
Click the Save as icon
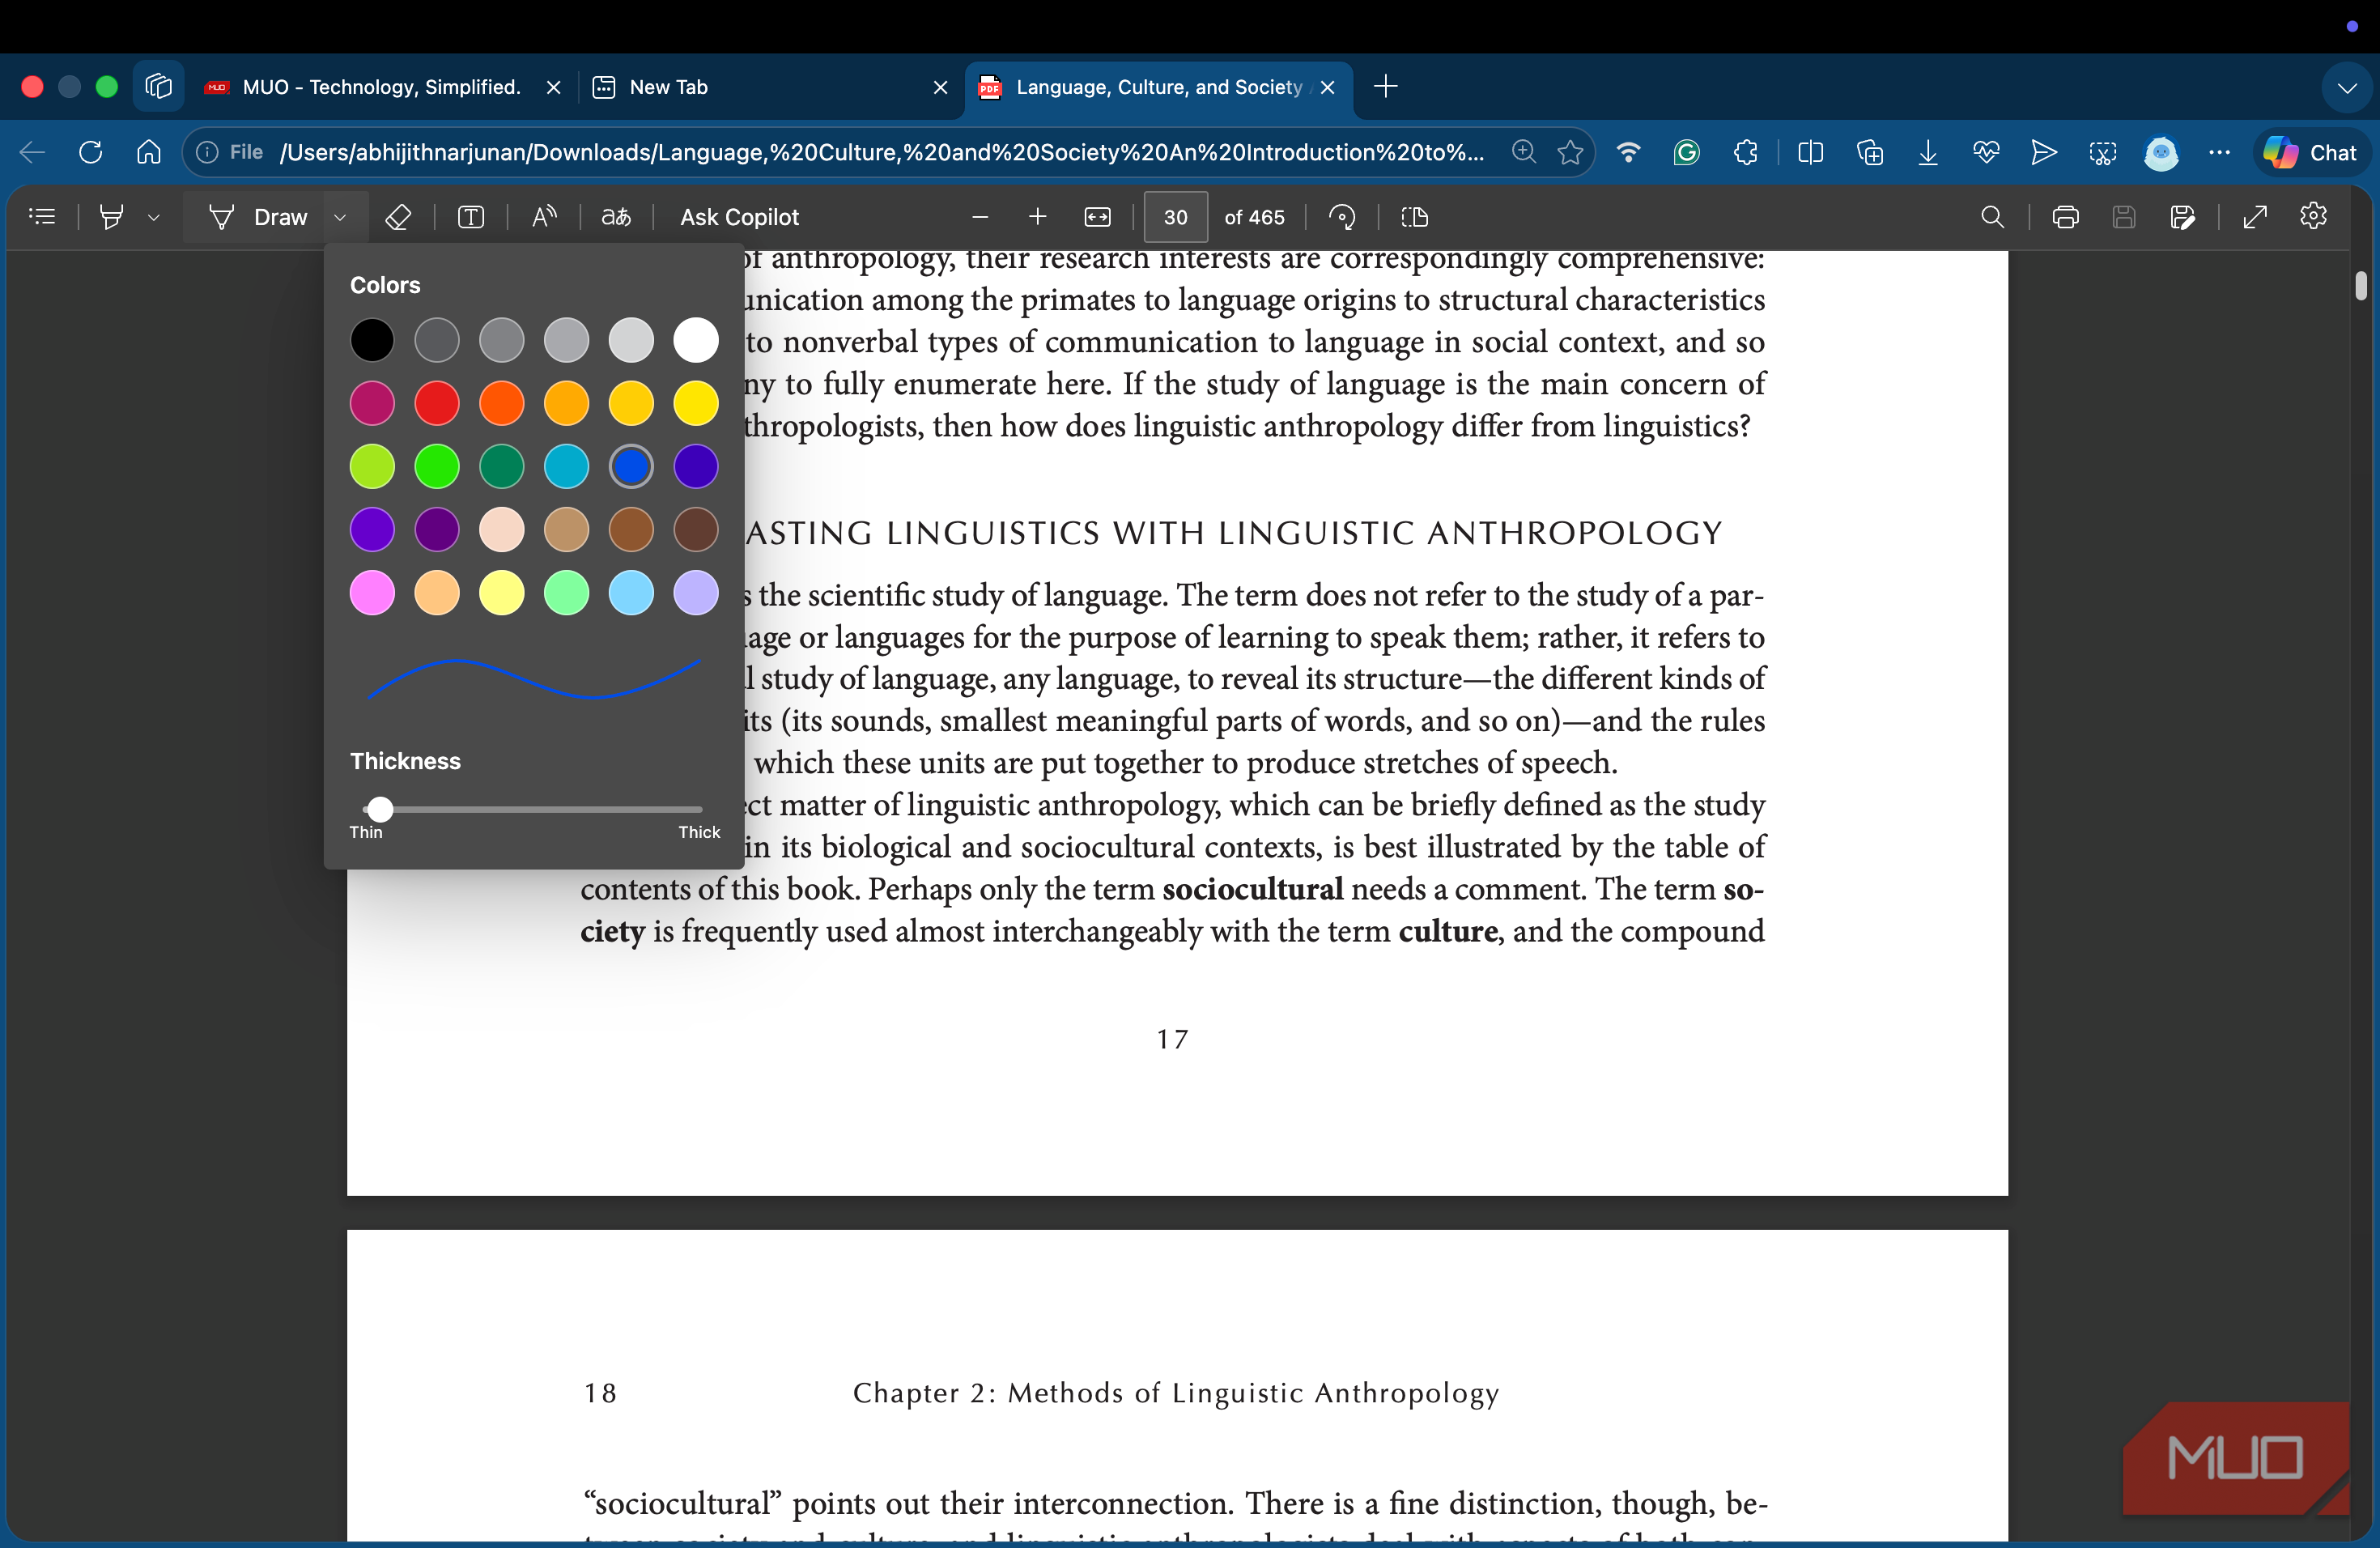[2183, 216]
